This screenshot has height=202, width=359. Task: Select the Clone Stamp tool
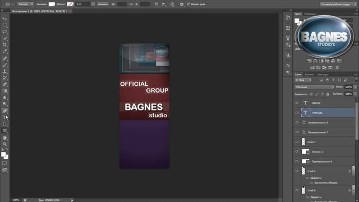(4, 71)
